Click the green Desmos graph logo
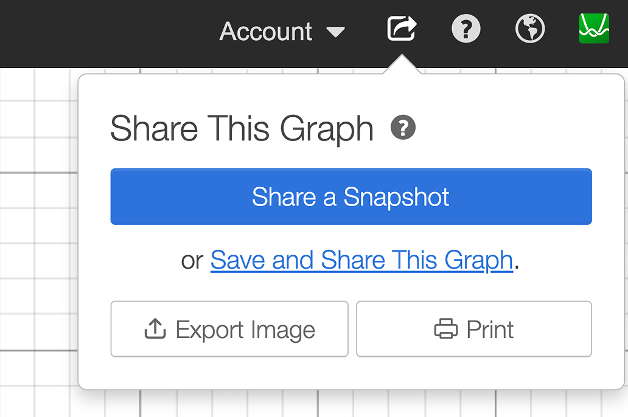Viewport: 628px width, 417px height. [x=594, y=29]
